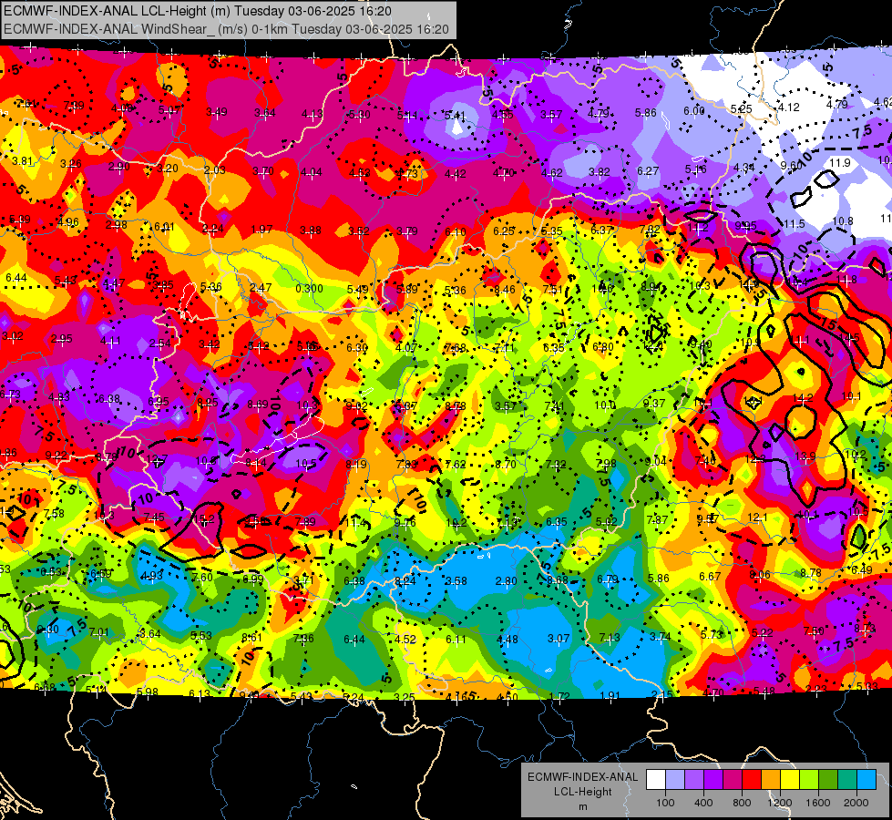The height and width of the screenshot is (820, 892).
Task: Click the wind shear value 7.01
Action: tap(98, 632)
